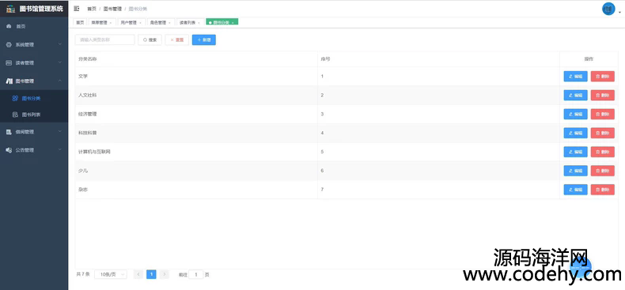Expand the 借阅管理 sidebar menu
The width and height of the screenshot is (625, 290).
[x=34, y=132]
